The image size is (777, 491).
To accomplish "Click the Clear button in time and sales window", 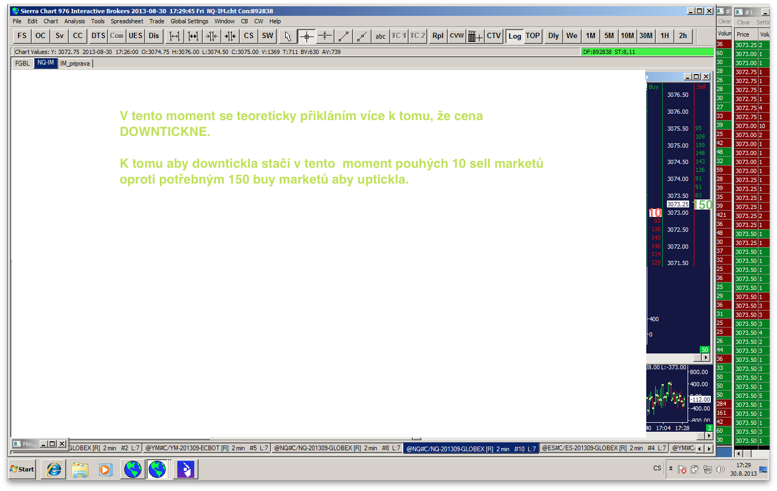I will (x=743, y=22).
